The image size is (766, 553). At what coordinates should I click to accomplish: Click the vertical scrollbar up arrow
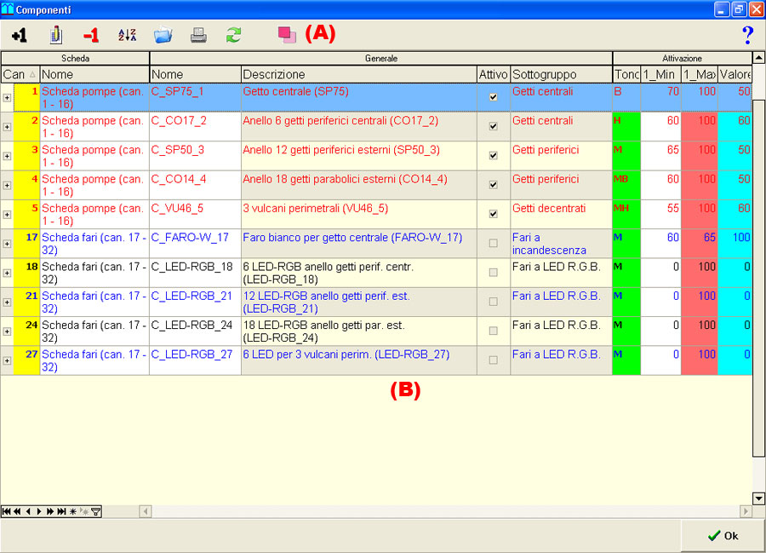[x=758, y=58]
